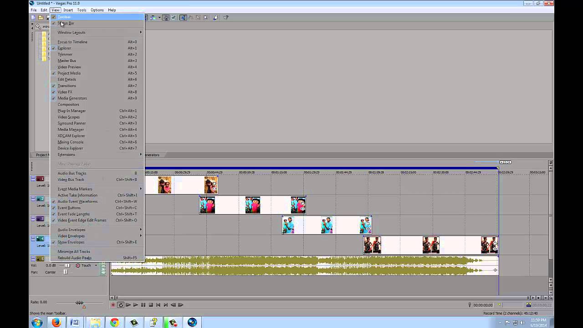The width and height of the screenshot is (583, 328).
Task: Open the Help menu
Action: (x=112, y=10)
